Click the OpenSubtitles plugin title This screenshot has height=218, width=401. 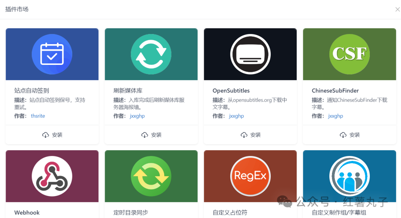[231, 90]
